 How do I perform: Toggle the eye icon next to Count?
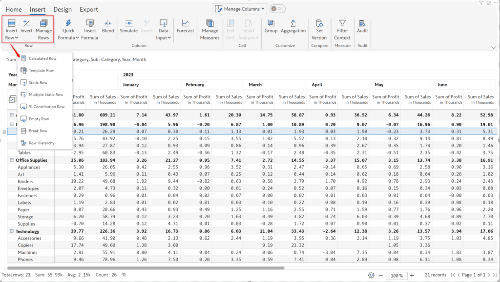pos(124,275)
